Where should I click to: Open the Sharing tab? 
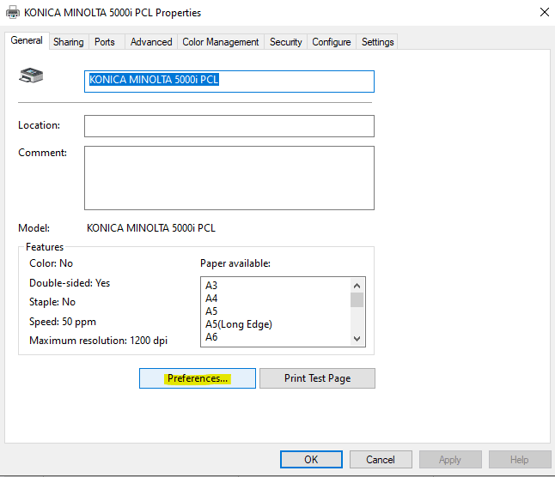pos(69,42)
